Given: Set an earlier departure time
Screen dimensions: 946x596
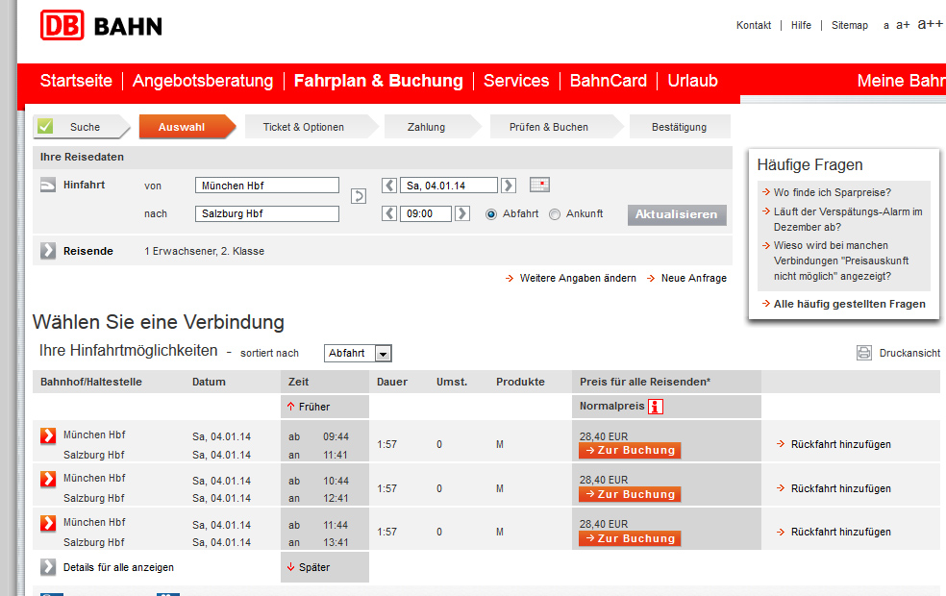Looking at the screenshot, I should pos(389,213).
